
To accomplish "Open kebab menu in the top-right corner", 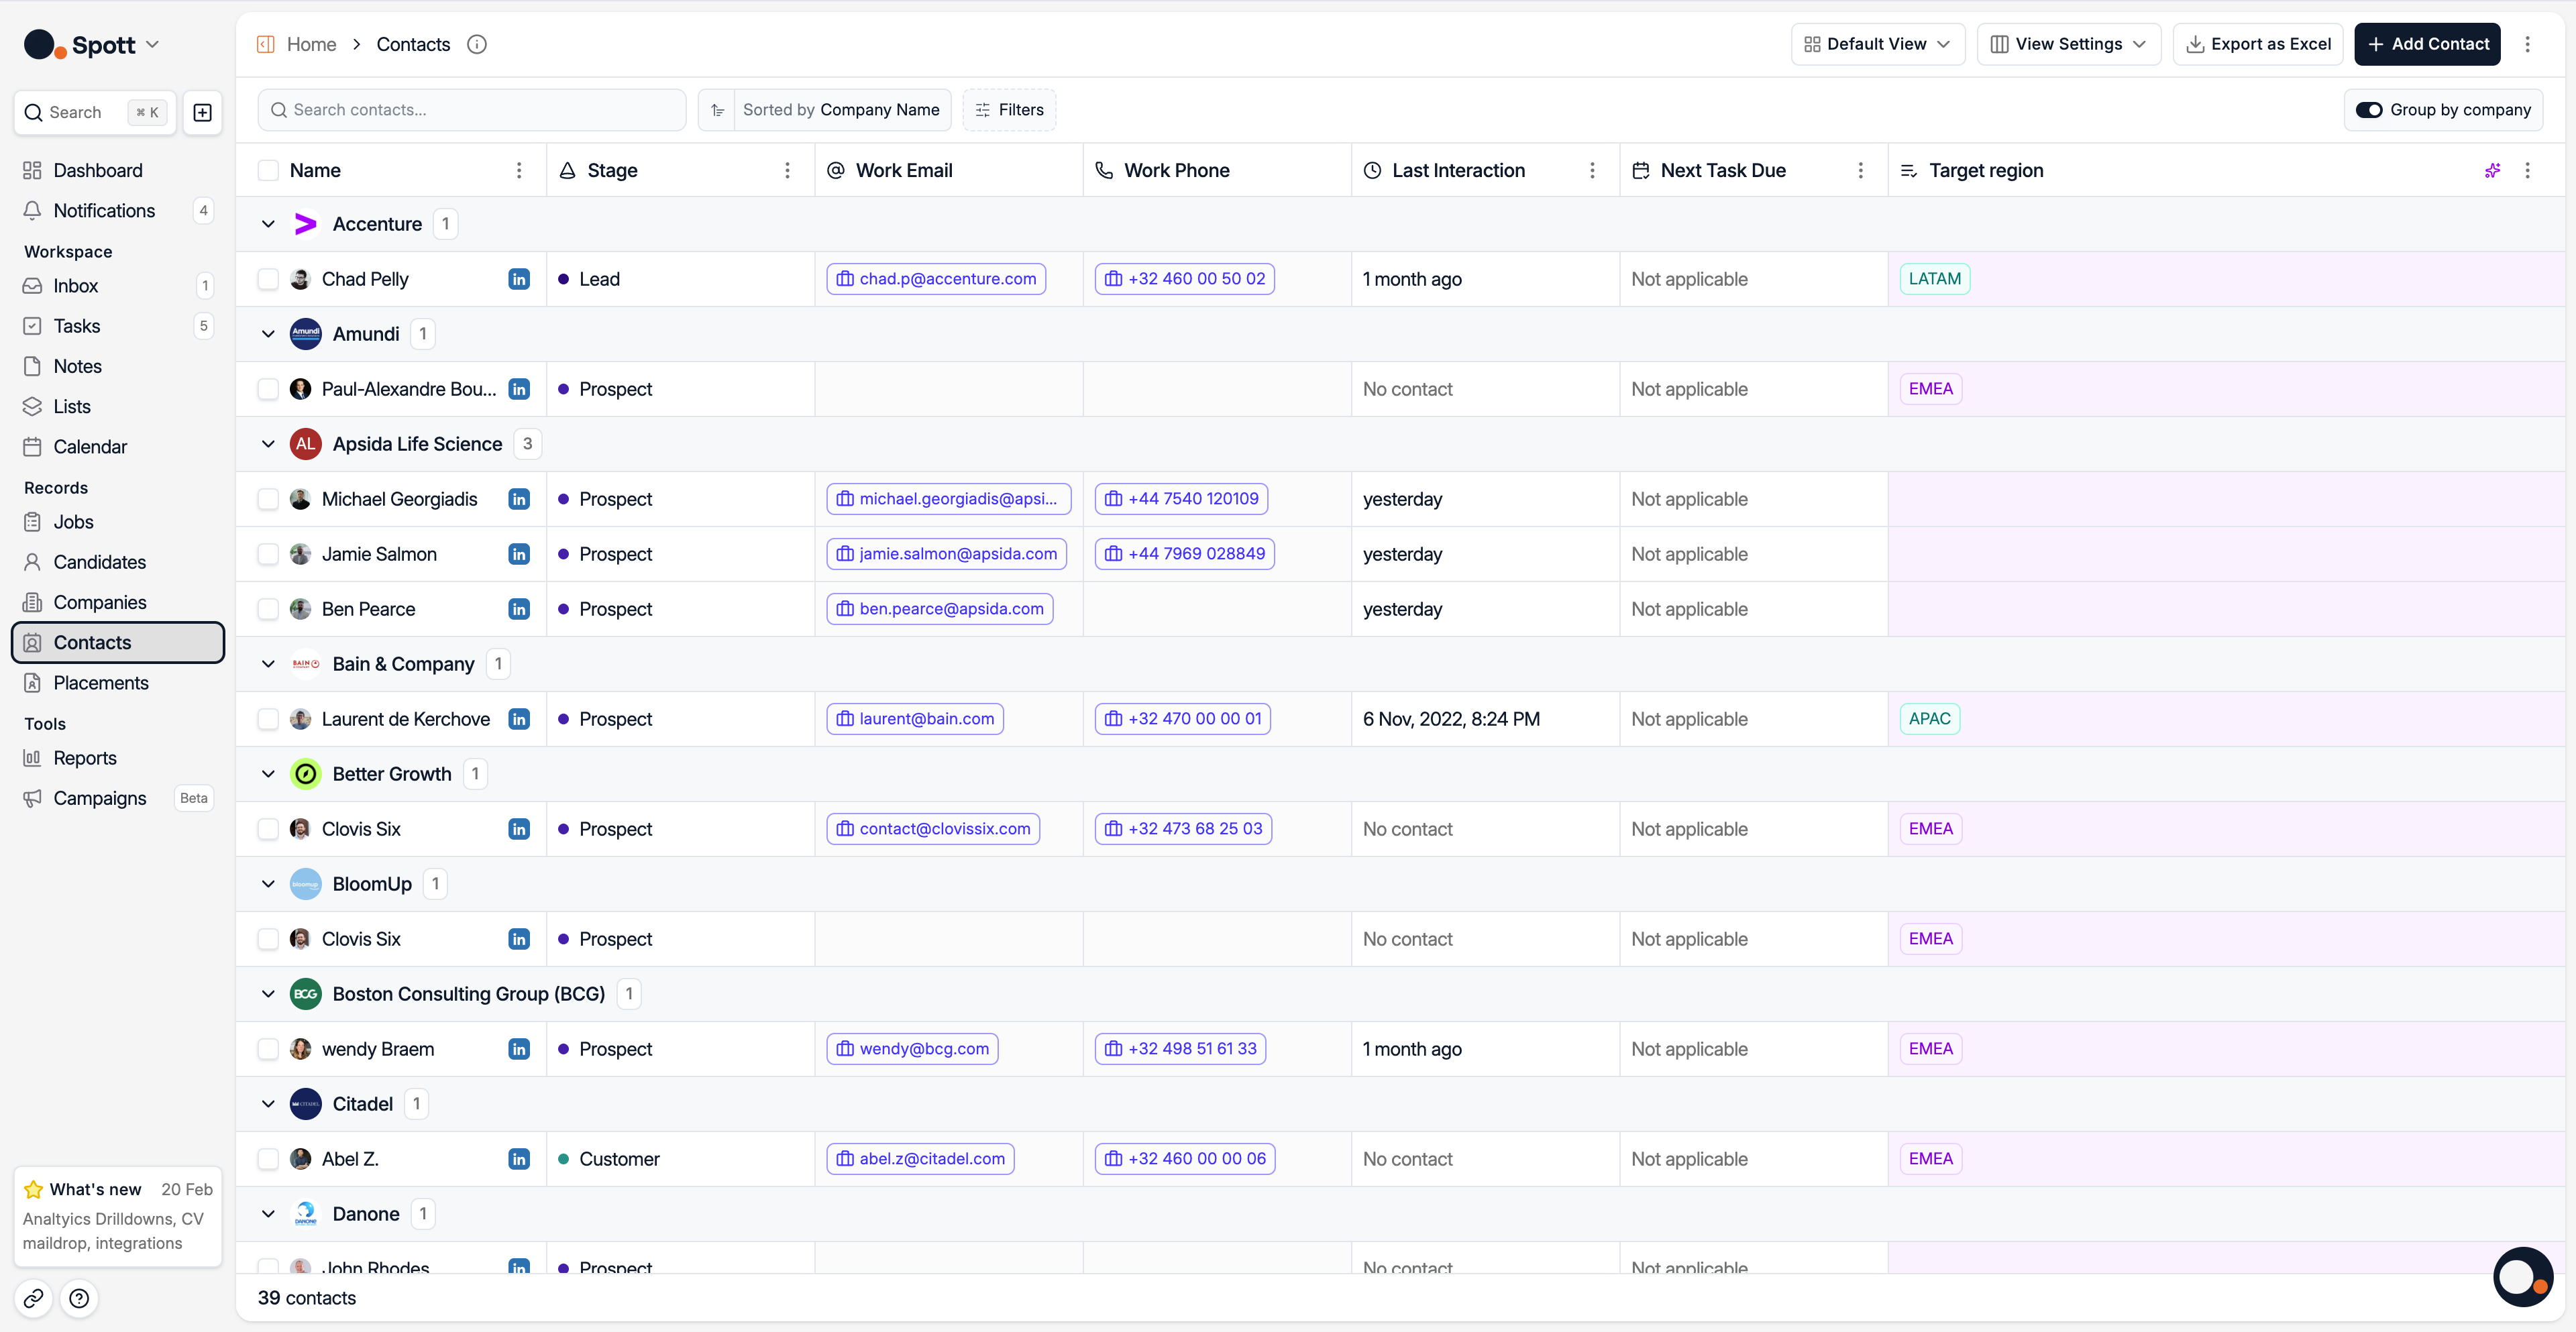I will [2527, 44].
